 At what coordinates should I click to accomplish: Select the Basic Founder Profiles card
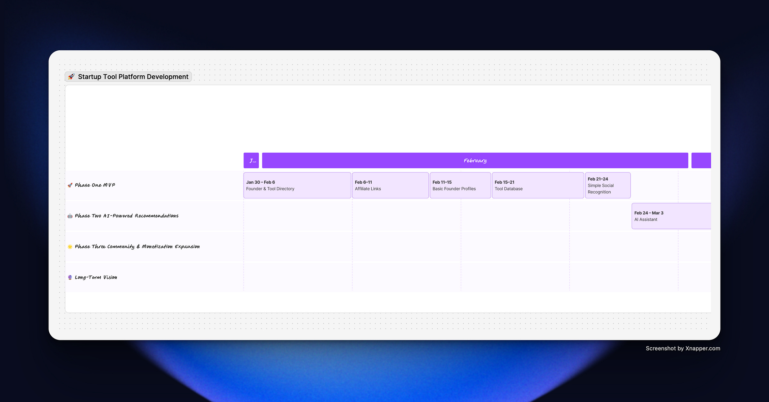point(460,185)
